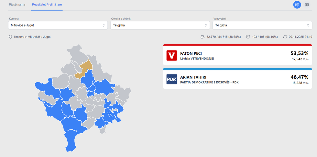
Task: Open the Komuna dropdown
Action: pyautogui.click(x=58, y=25)
